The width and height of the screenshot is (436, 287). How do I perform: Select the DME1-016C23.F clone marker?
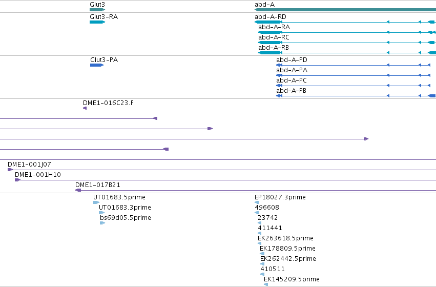tap(85, 108)
